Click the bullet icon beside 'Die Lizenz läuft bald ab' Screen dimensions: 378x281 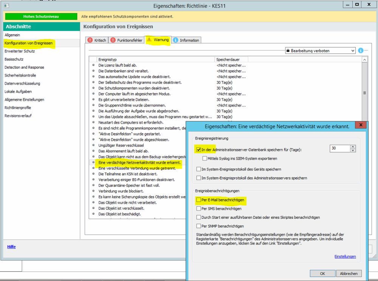pyautogui.click(x=93, y=65)
